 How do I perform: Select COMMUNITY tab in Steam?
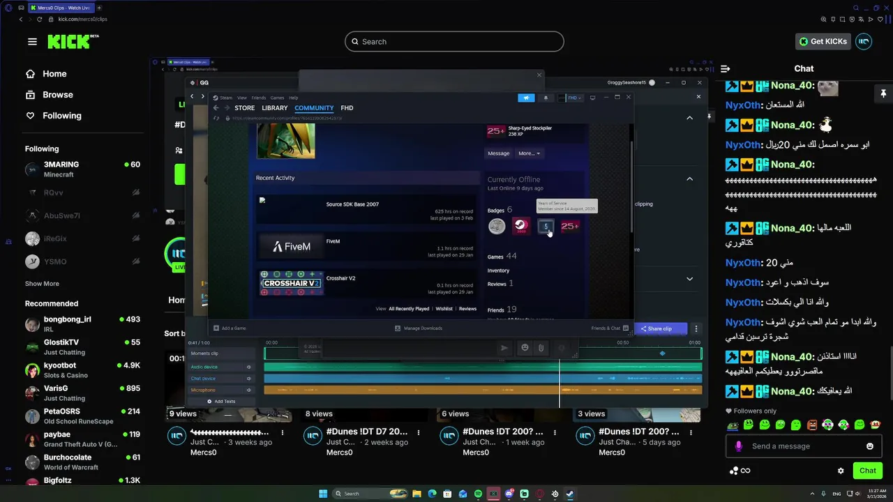coord(314,108)
